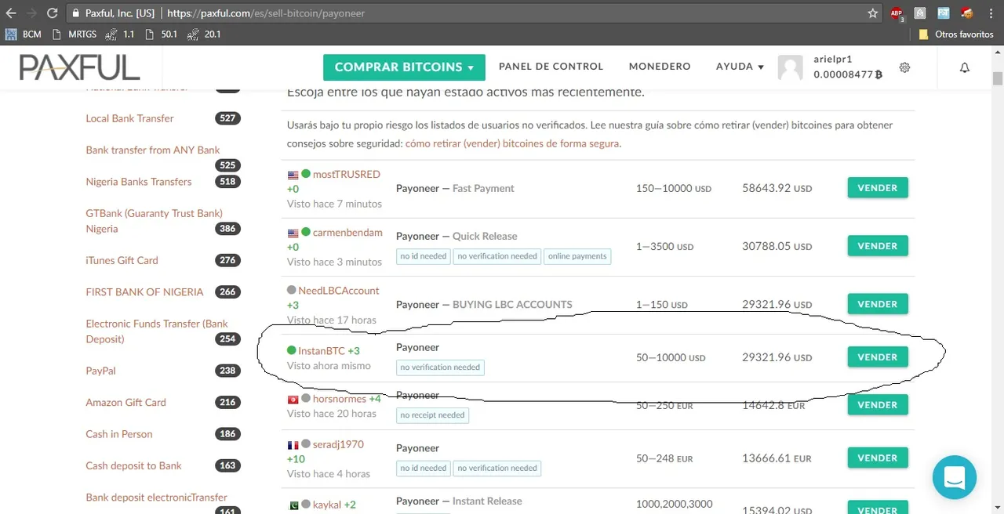Click VENDER for NeedLBCAccount offer

point(878,304)
